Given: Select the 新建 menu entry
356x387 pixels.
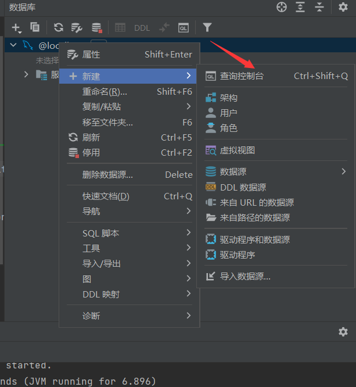Looking at the screenshot, I should [128, 76].
